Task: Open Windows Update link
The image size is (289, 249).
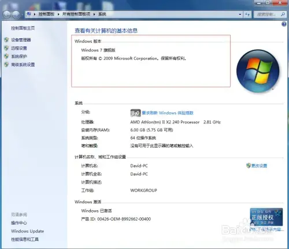Action: 27,231
